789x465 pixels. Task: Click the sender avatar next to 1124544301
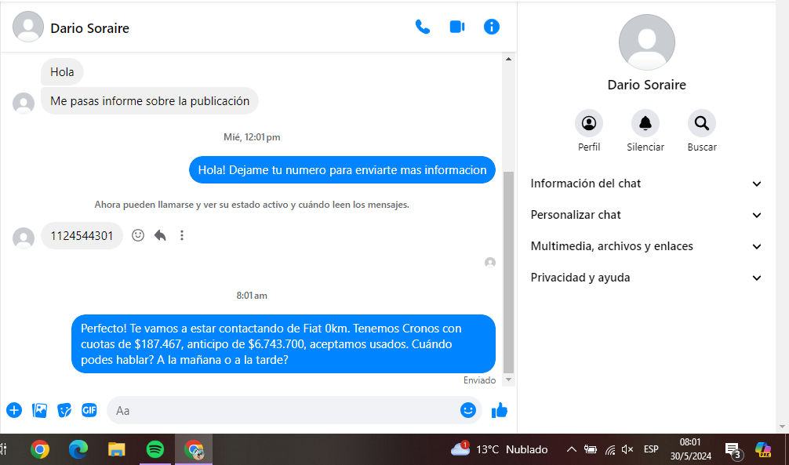pos(24,238)
